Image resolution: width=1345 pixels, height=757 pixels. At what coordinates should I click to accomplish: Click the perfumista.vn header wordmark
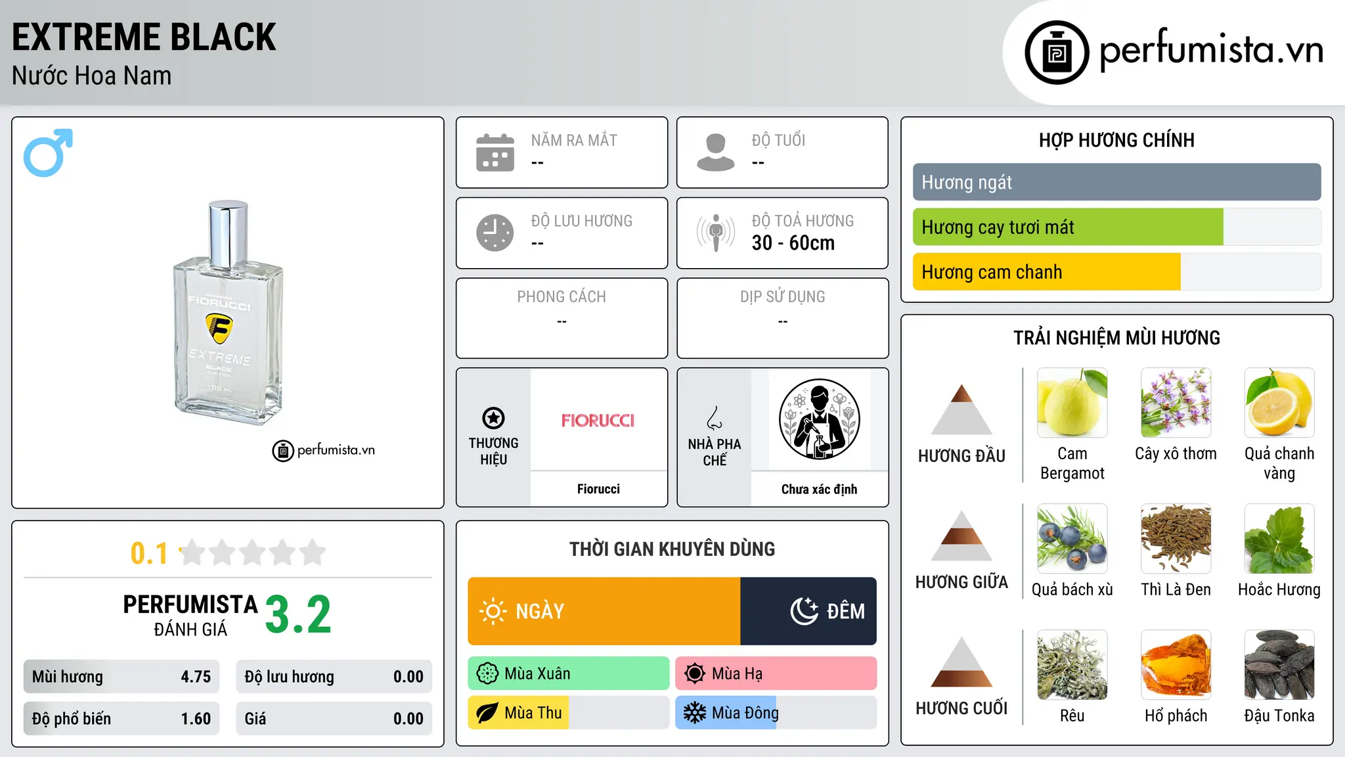click(x=1212, y=50)
